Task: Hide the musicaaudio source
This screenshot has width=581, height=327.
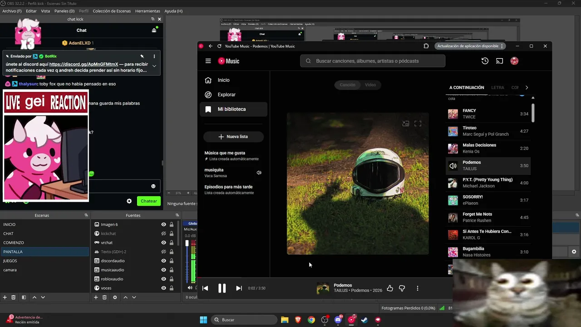Action: coord(163,270)
